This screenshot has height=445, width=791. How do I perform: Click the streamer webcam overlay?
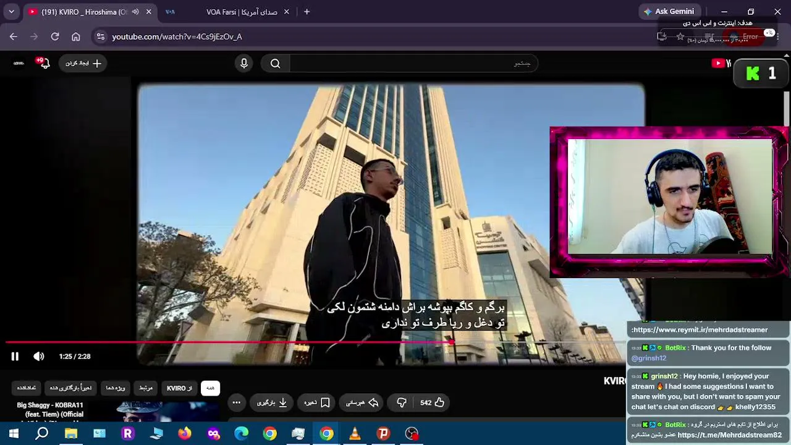click(669, 202)
